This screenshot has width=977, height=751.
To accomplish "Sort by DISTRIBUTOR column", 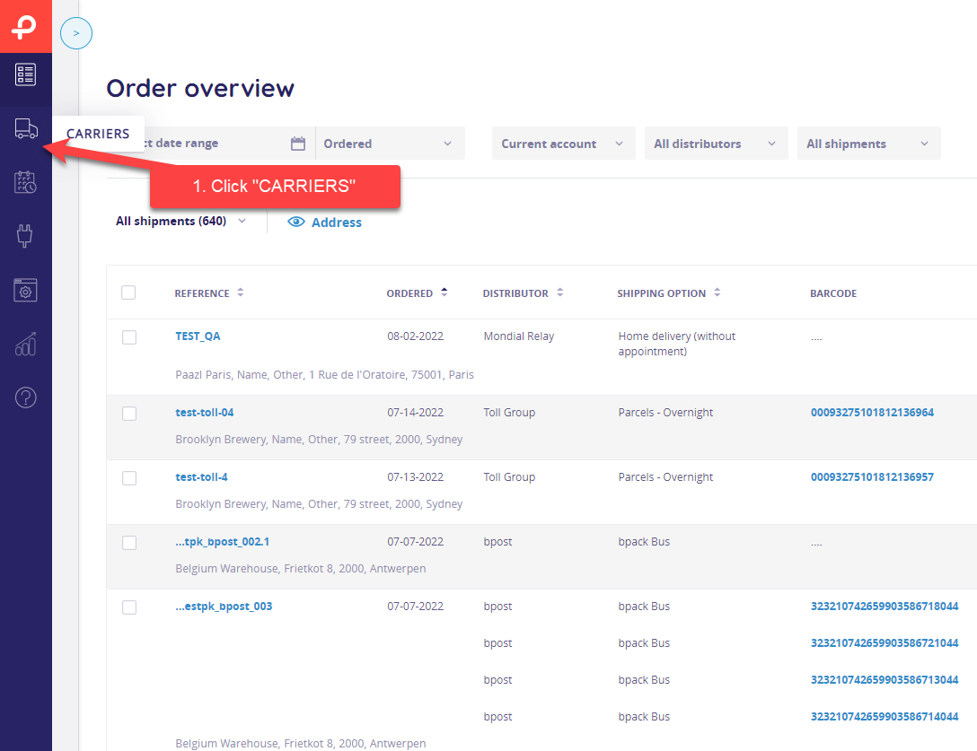I will [x=523, y=293].
